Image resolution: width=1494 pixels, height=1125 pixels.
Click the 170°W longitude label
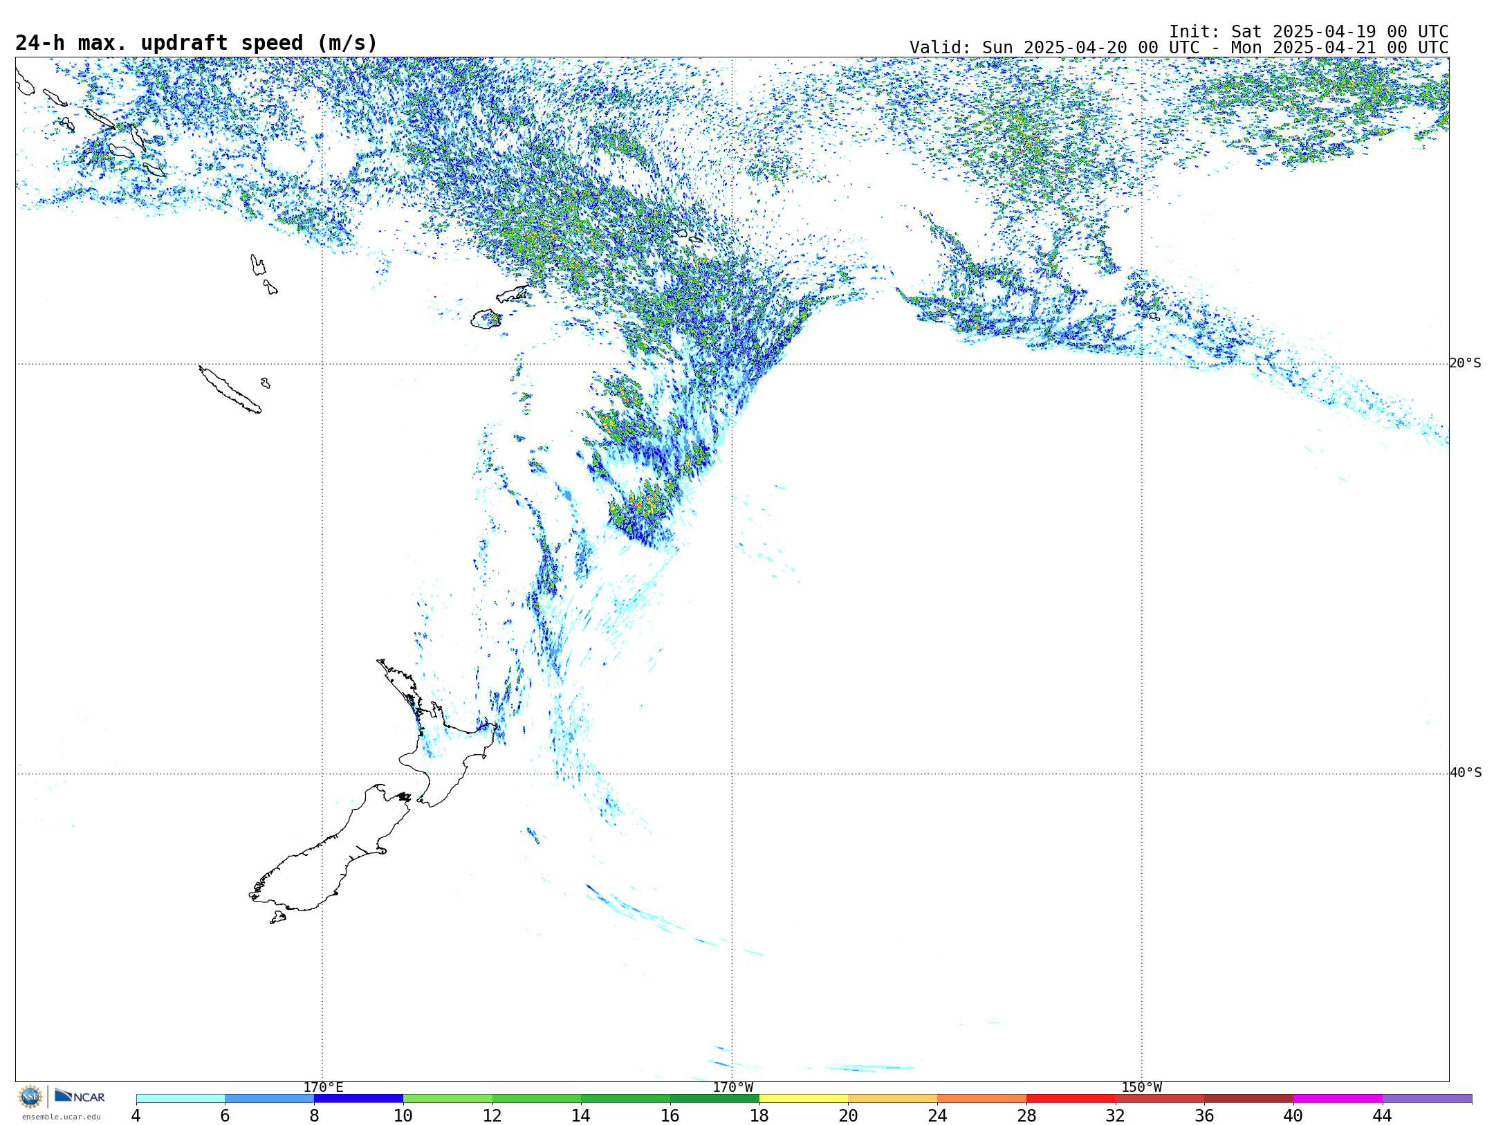coord(732,1088)
